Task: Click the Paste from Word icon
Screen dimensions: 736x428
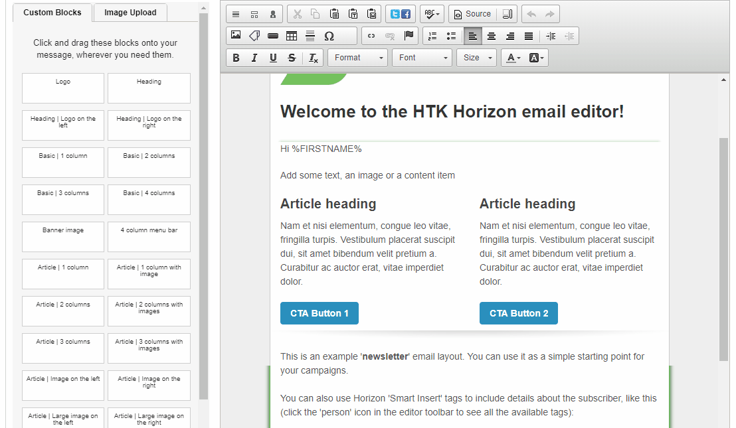Action: 372,14
